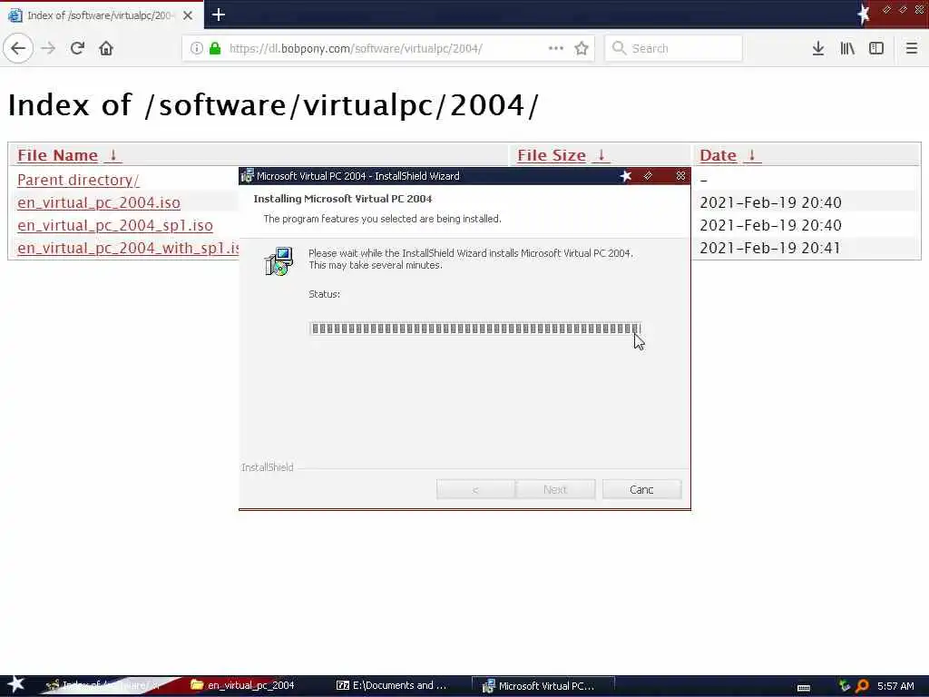This screenshot has height=697, width=929.
Task: Click the orange magnifier tray icon
Action: coord(862,686)
